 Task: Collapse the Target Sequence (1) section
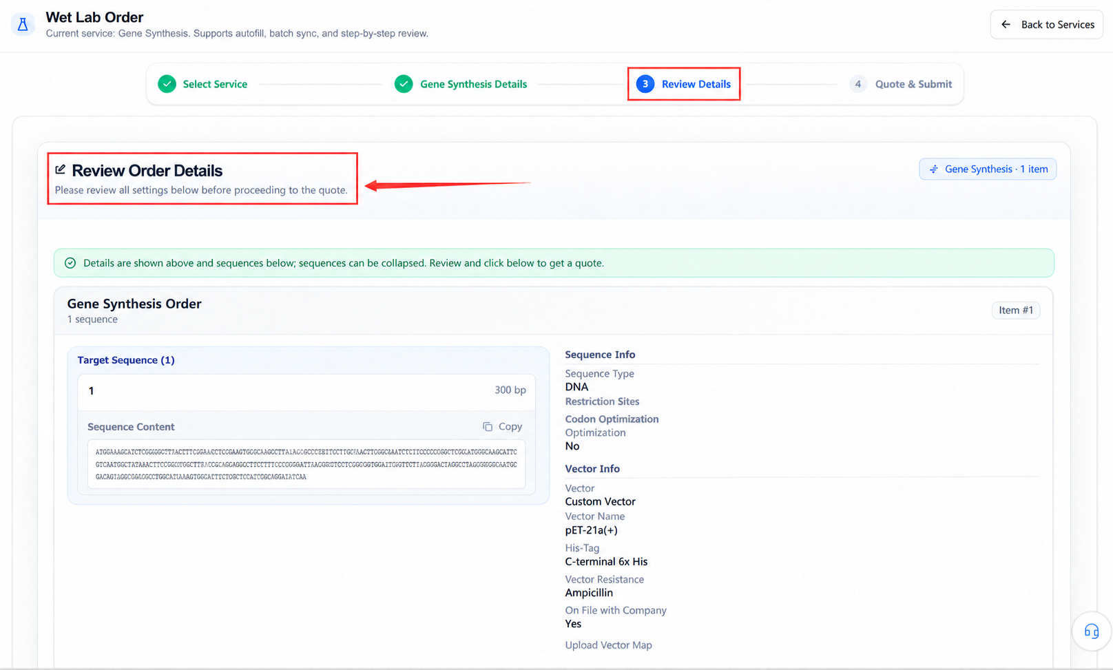click(126, 360)
